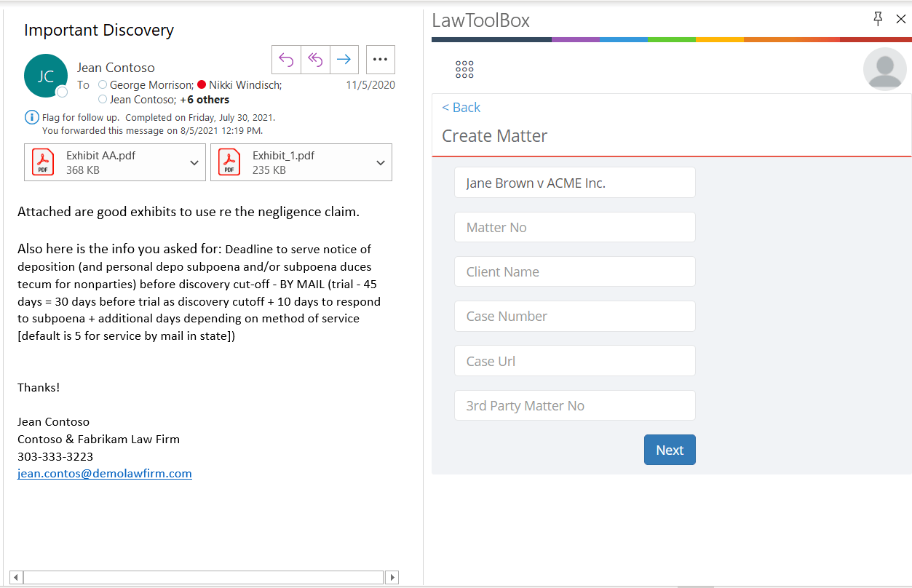The height and width of the screenshot is (588, 912).
Task: Click the JC sender avatar circle
Action: tap(46, 75)
